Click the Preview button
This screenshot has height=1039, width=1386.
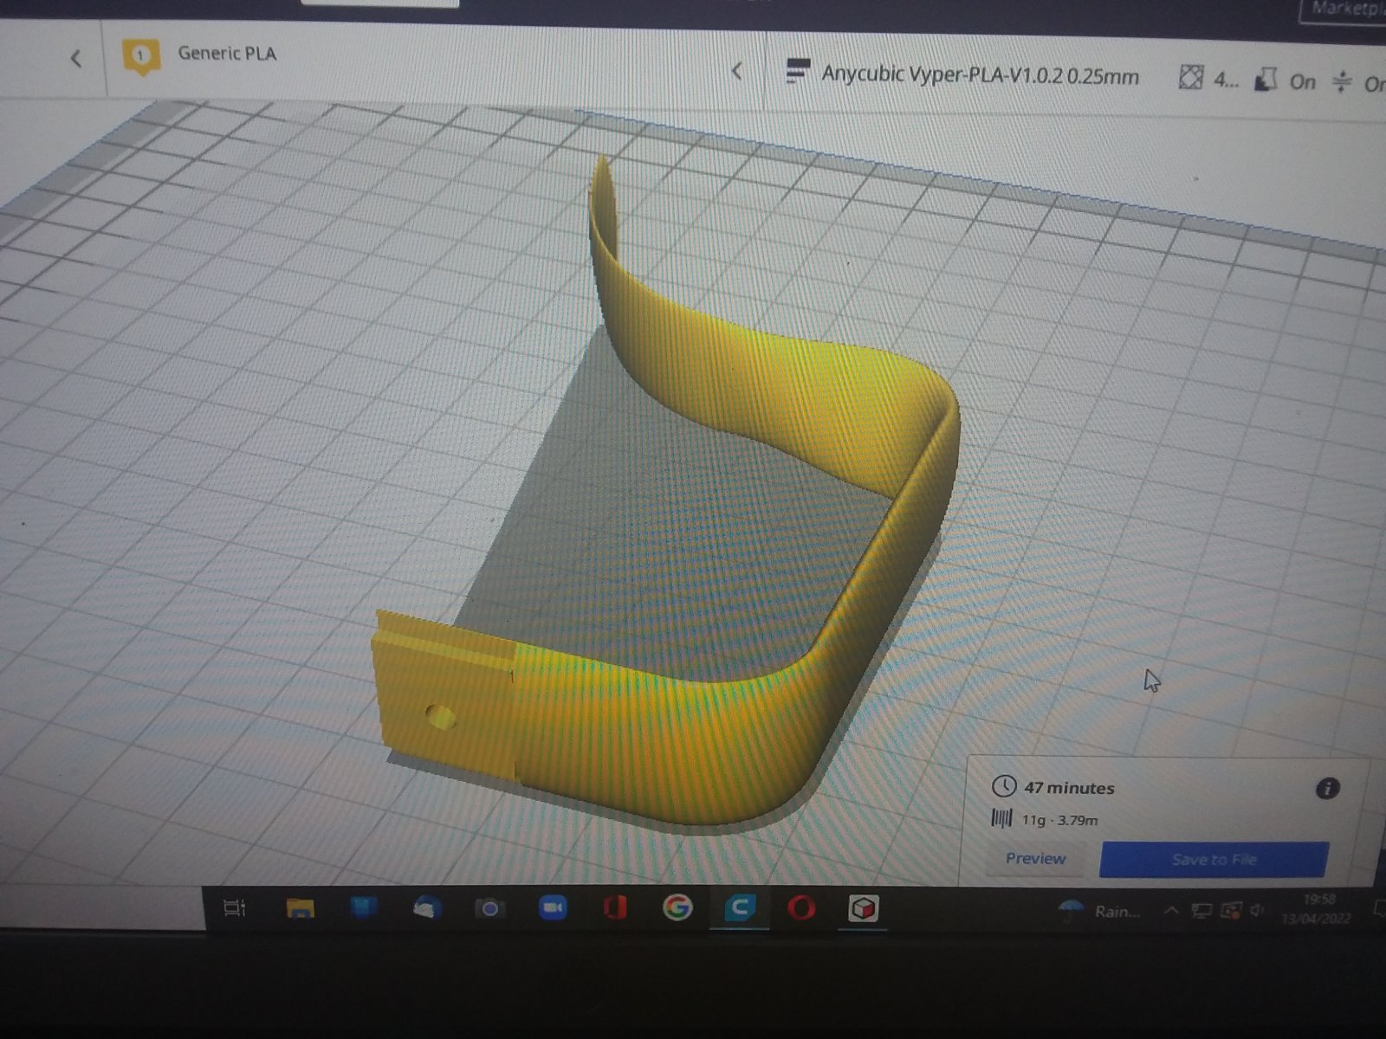1035,858
